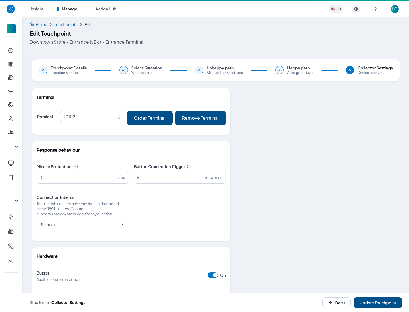409x312 pixels.
Task: Open the Terminal 10102 dropdown
Action: click(x=92, y=117)
